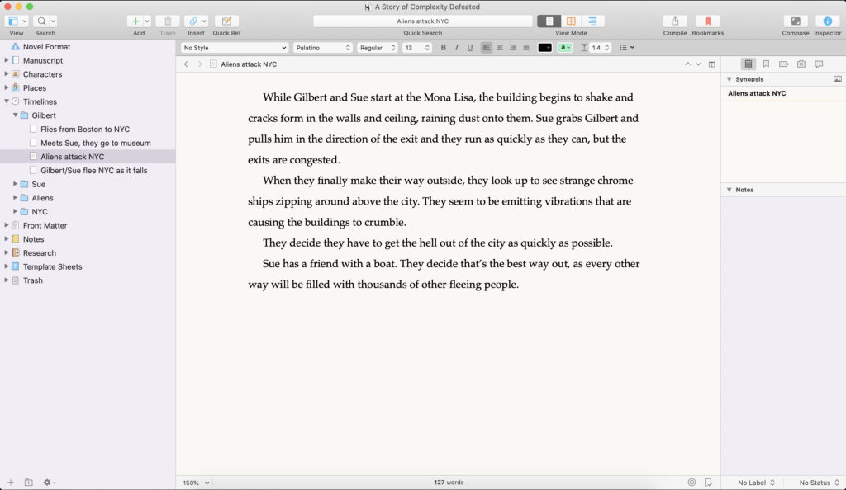Click the footer icon right of the target
Viewport: 846px width, 490px height.
pyautogui.click(x=708, y=483)
